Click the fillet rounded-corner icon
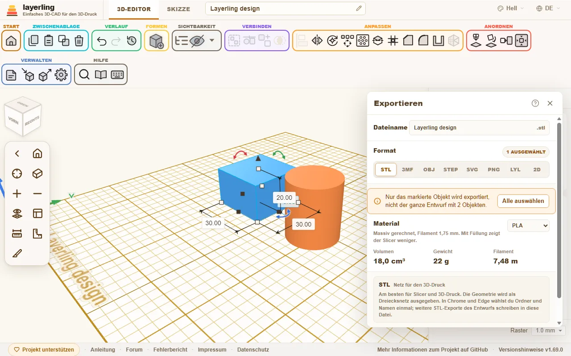571x356 pixels. (x=423, y=41)
